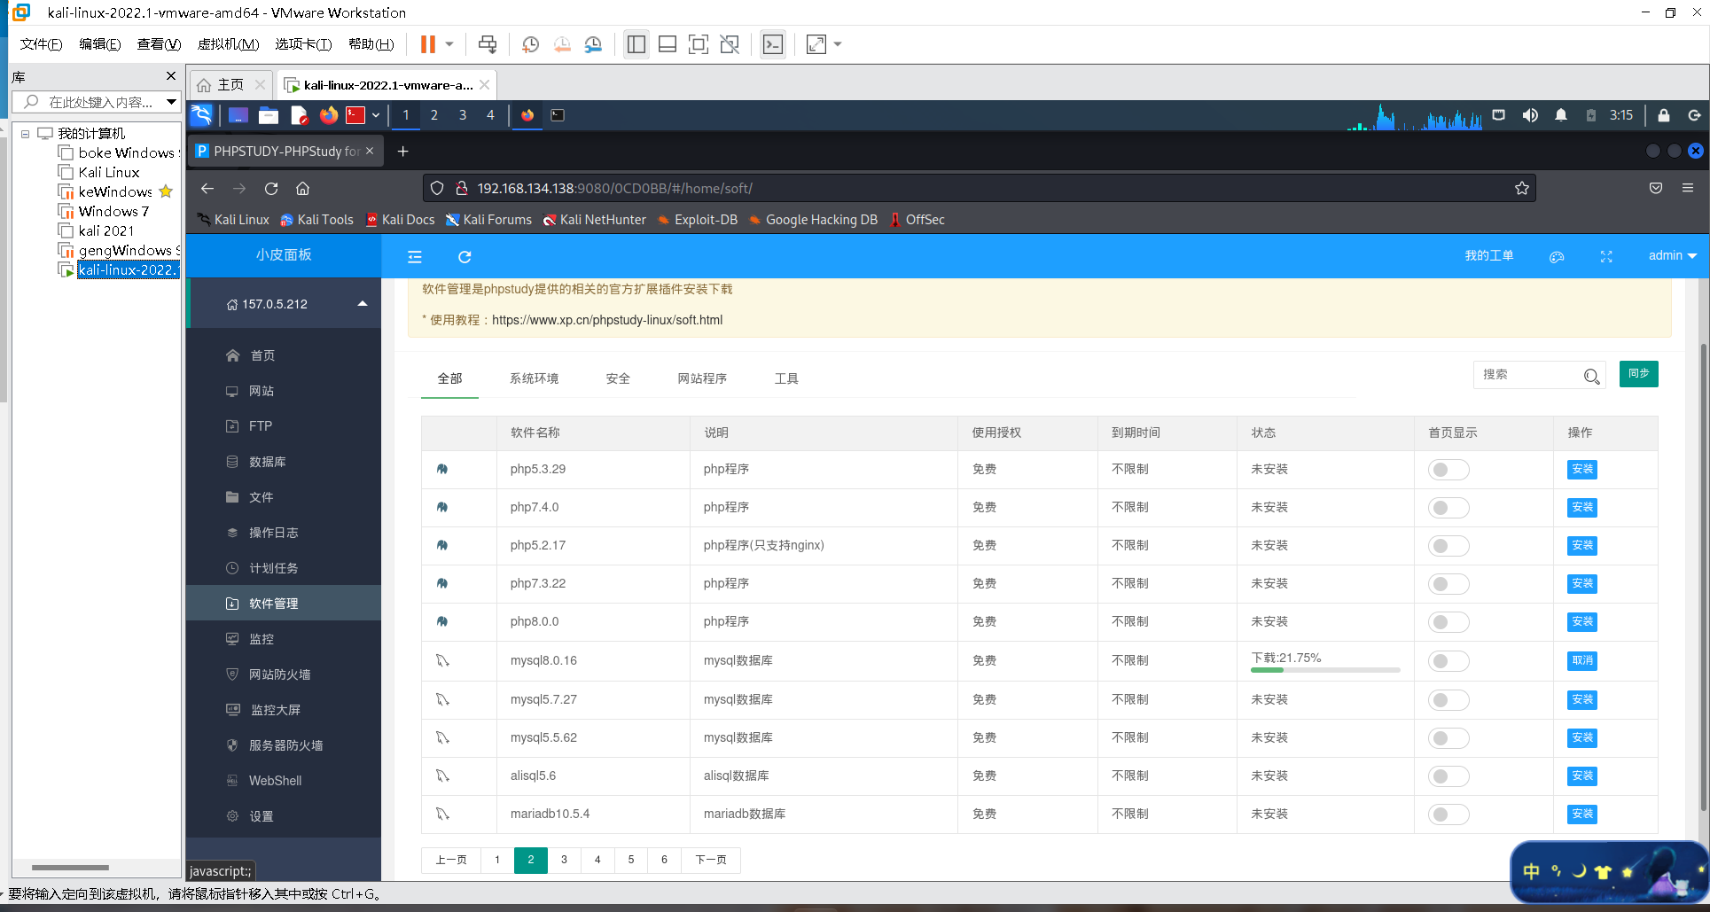The height and width of the screenshot is (912, 1710).
Task: Click the Kali notification bell icon
Action: tap(1561, 115)
